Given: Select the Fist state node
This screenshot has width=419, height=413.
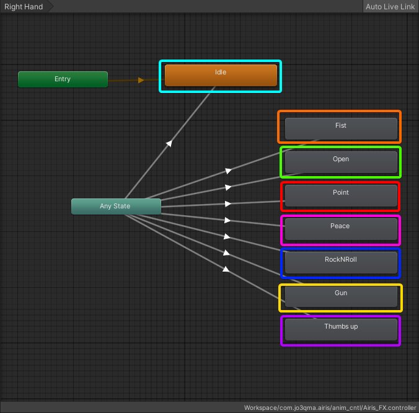Looking at the screenshot, I should click(x=340, y=128).
